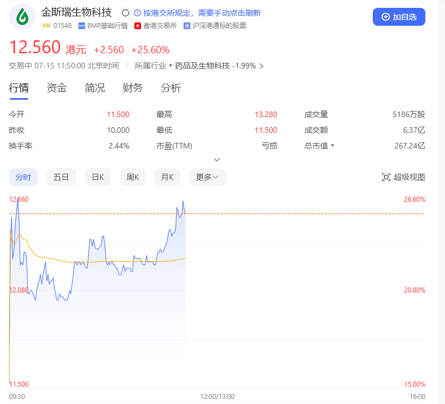
Task: Click the 总市值 value 267.24亿
Action: [x=410, y=146]
